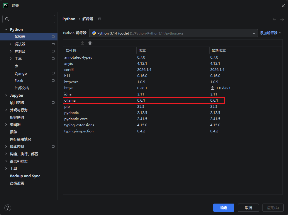The width and height of the screenshot is (288, 215).
Task: Select the 解释器 settings page
Action: click(29, 37)
